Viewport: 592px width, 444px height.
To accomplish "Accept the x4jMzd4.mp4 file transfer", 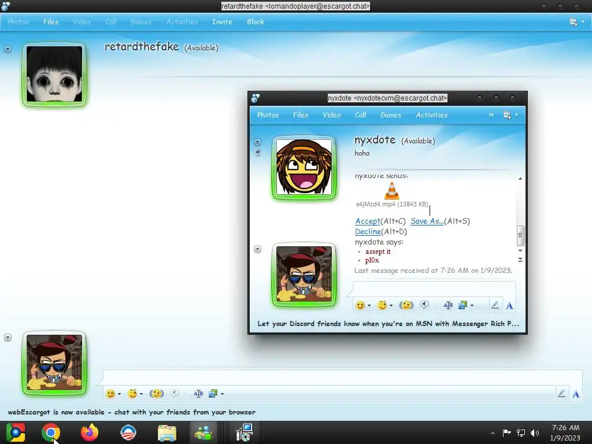I will 367,221.
